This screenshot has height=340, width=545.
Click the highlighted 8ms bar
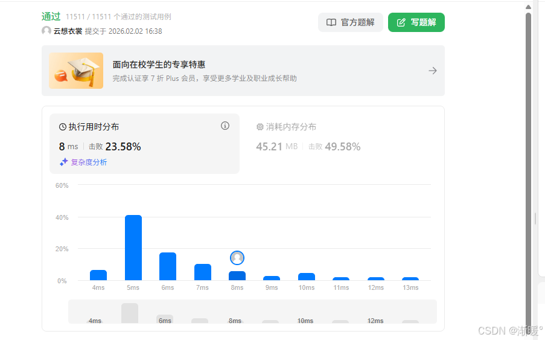[237, 276]
